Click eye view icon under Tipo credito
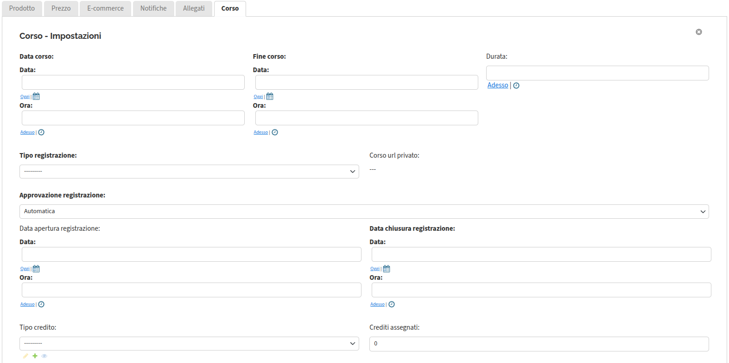Screen dimensions: 729x363 [44, 356]
